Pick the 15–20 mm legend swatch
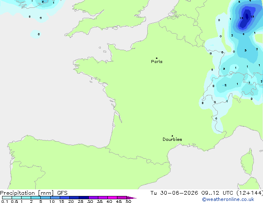 (65, 198)
